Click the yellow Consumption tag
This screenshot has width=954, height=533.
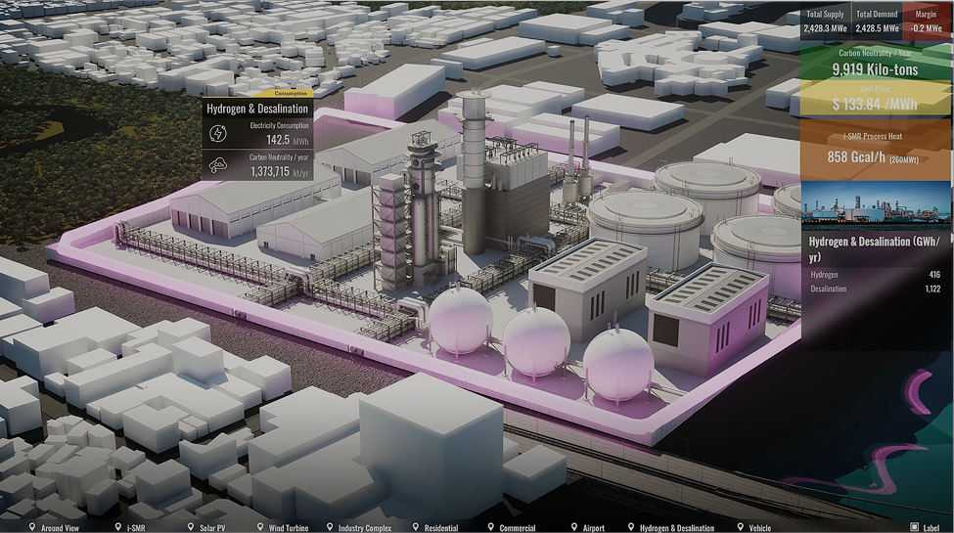292,94
